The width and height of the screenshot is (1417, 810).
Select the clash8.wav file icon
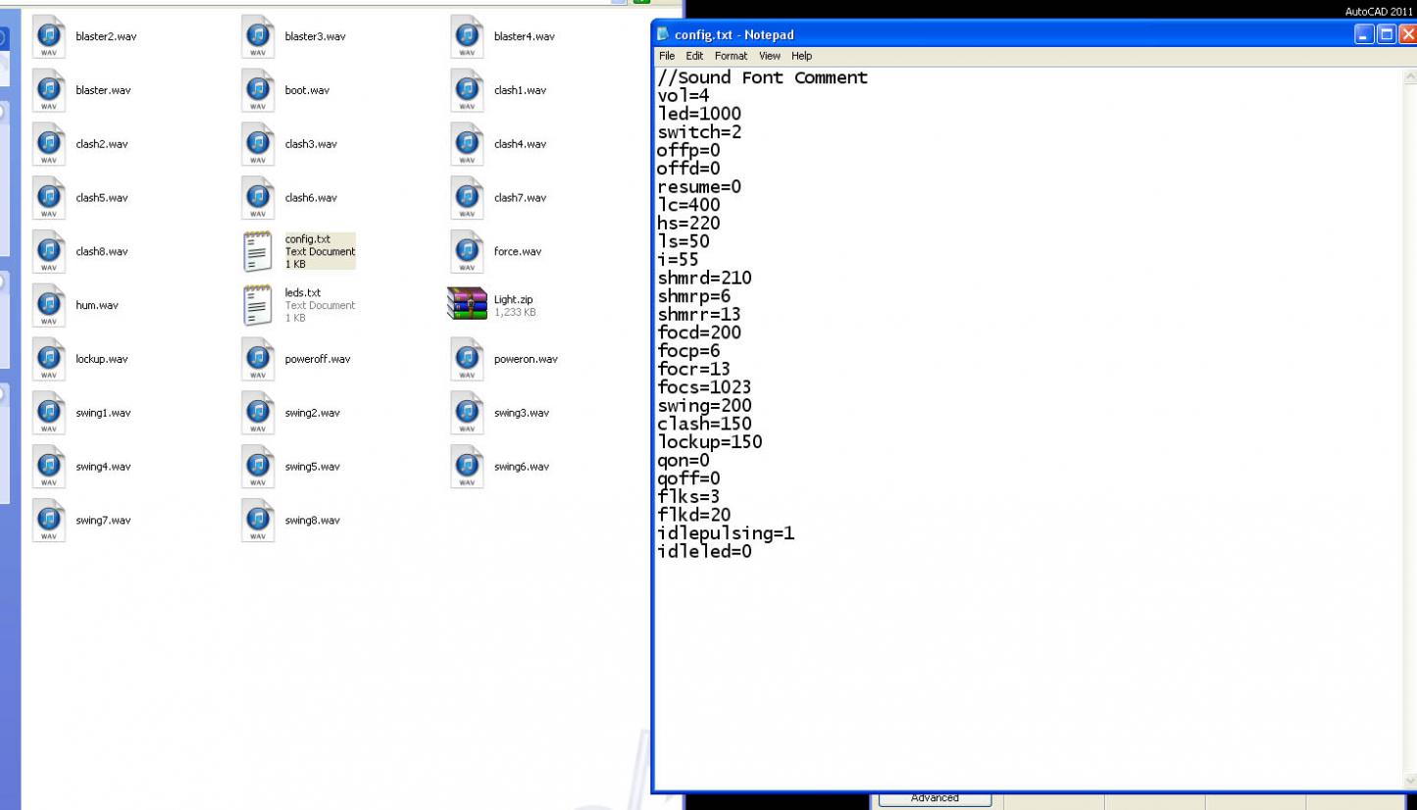[48, 251]
